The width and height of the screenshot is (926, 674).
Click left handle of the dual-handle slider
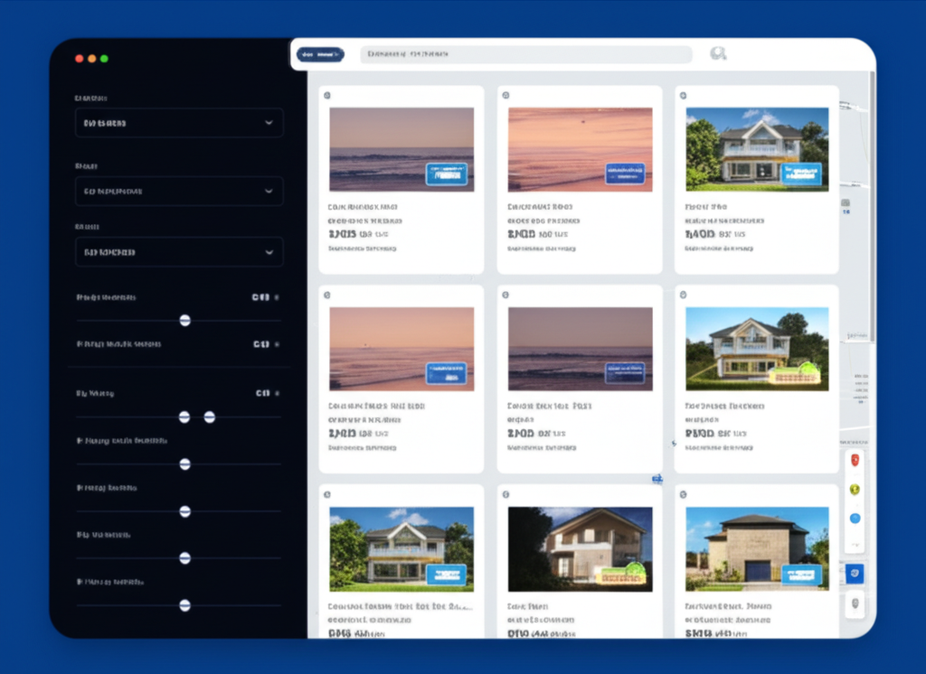[x=184, y=417]
